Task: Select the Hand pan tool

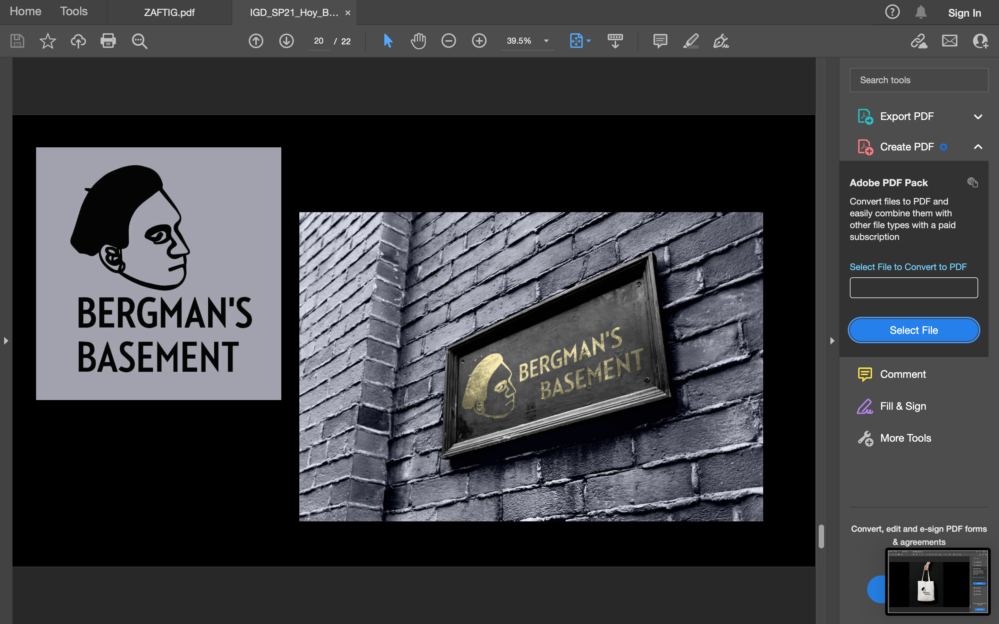Action: tap(418, 41)
